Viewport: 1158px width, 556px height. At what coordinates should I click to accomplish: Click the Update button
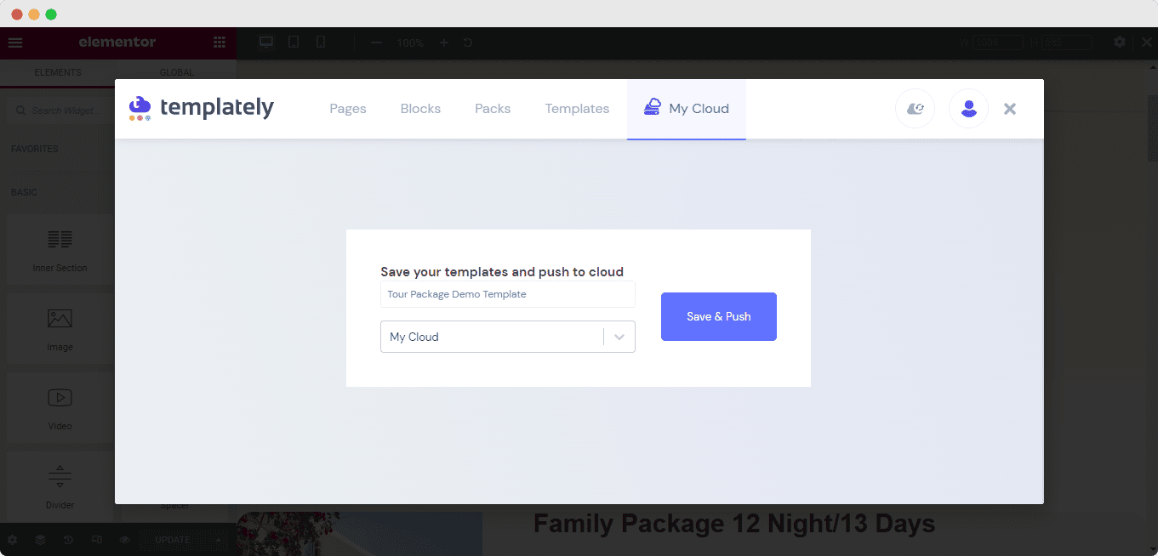click(x=172, y=540)
